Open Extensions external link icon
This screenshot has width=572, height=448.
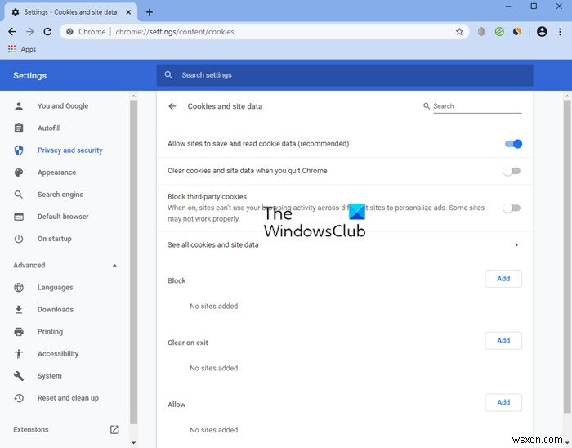(x=114, y=430)
